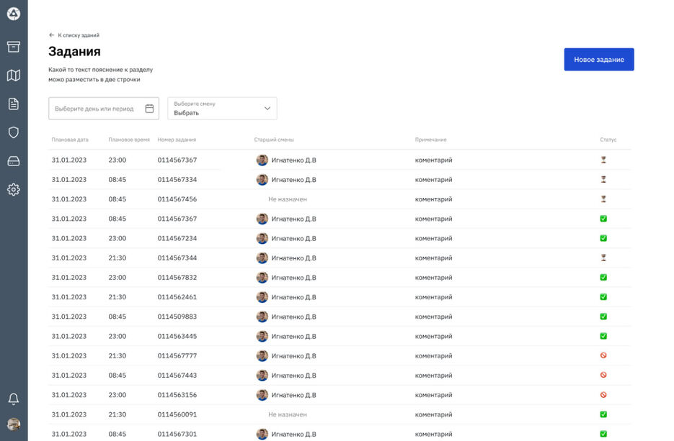674x441 pixels.
Task: Sort by the 'Статус' column header
Action: pos(608,140)
